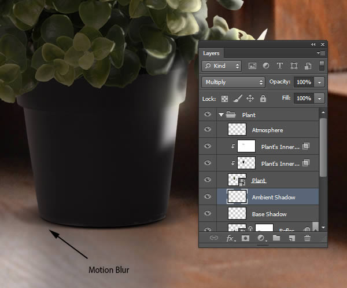Add a layer mask
The image size is (347, 288).
[x=245, y=238]
